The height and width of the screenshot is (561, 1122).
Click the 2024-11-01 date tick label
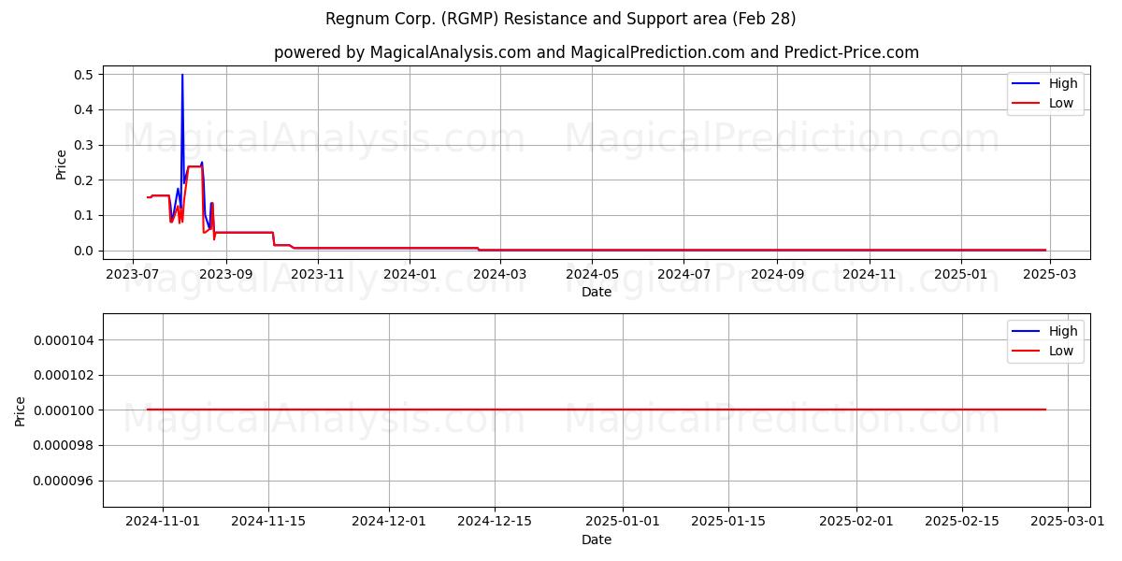click(x=163, y=522)
